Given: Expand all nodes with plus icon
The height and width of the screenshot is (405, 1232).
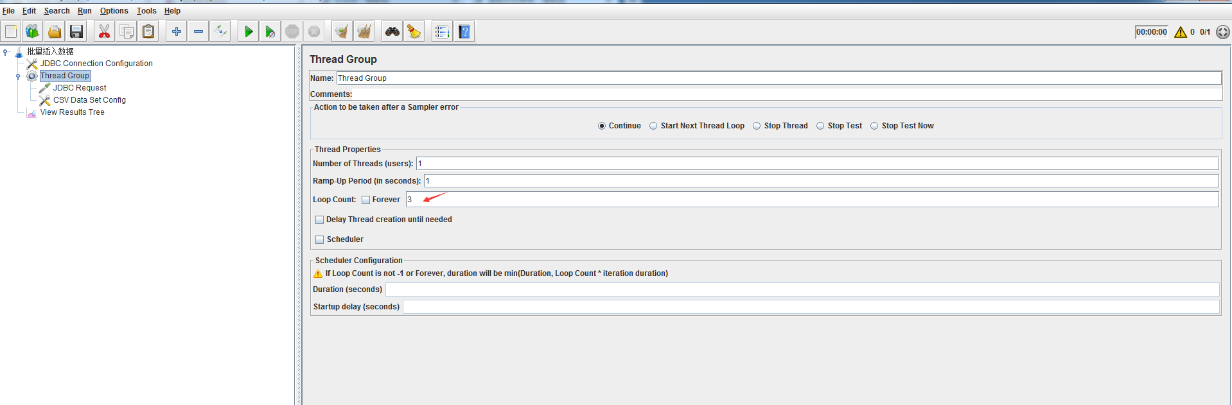Looking at the screenshot, I should click(x=176, y=31).
